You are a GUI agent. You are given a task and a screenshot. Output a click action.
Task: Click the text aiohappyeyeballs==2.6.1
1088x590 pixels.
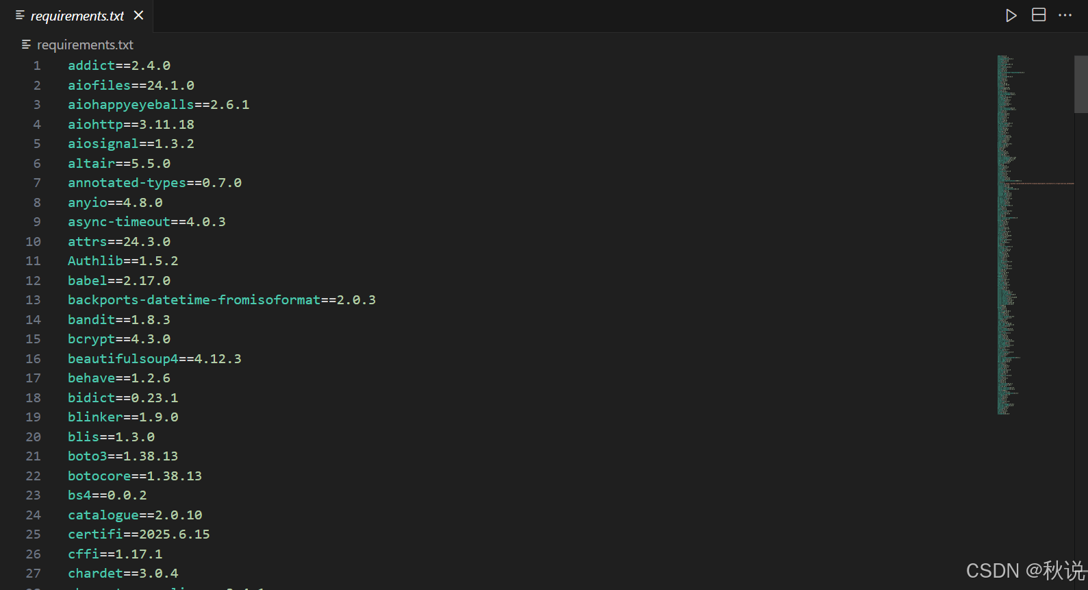158,105
